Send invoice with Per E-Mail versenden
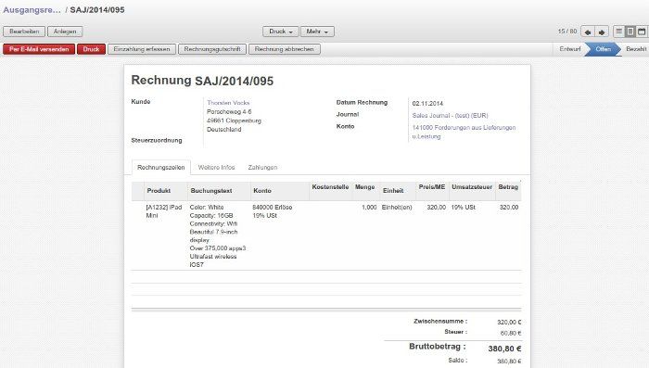Viewport: 649px width, 368px height. (x=39, y=49)
